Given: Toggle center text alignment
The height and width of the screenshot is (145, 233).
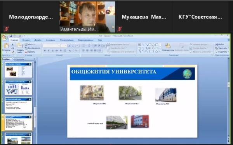Looking at the screenshot, I should click(x=87, y=51).
